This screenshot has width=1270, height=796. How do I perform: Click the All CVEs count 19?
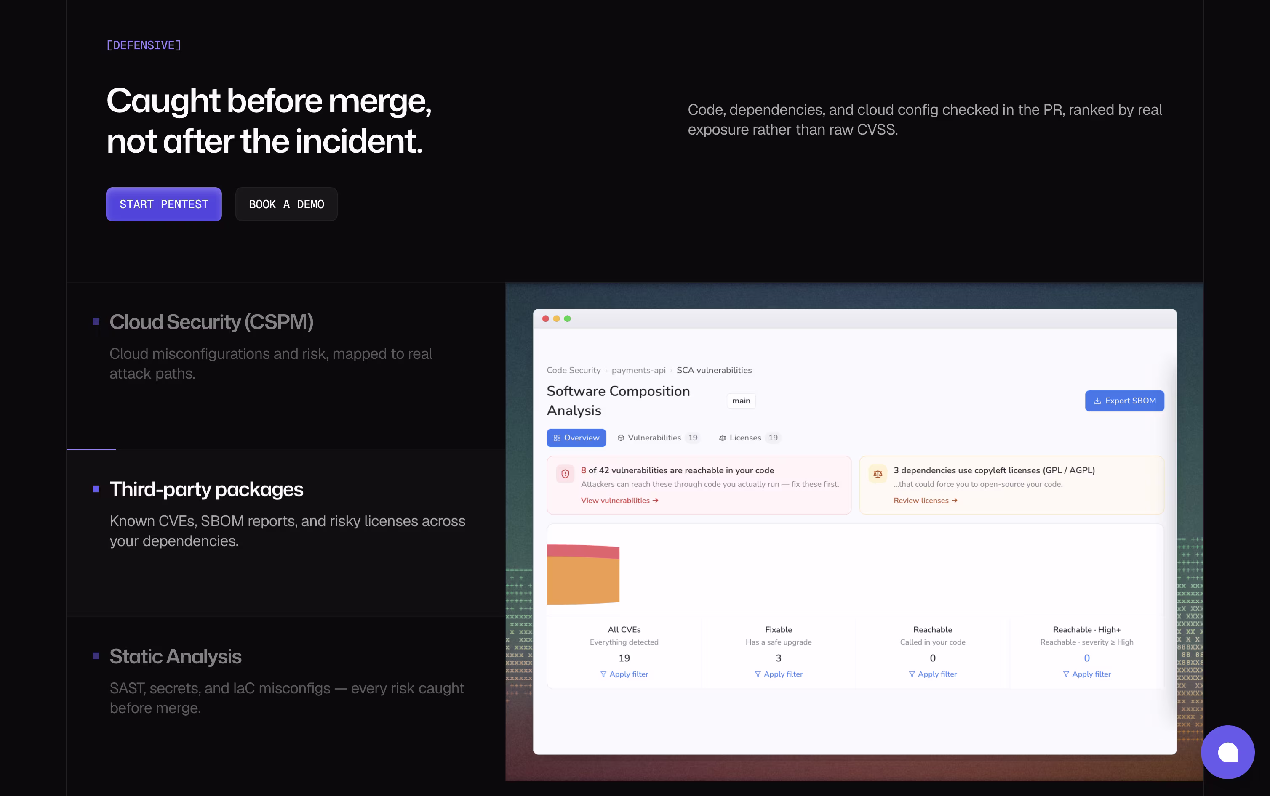tap(624, 658)
